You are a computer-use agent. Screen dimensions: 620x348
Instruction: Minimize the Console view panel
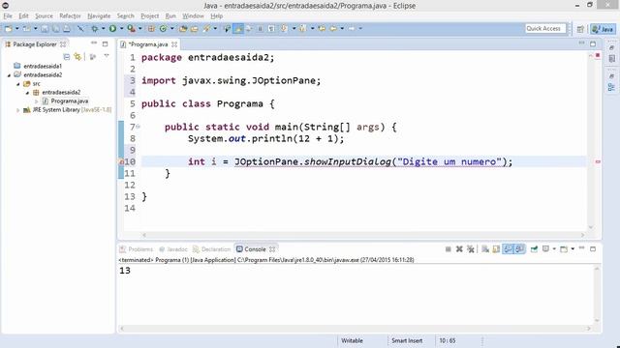[581, 248]
